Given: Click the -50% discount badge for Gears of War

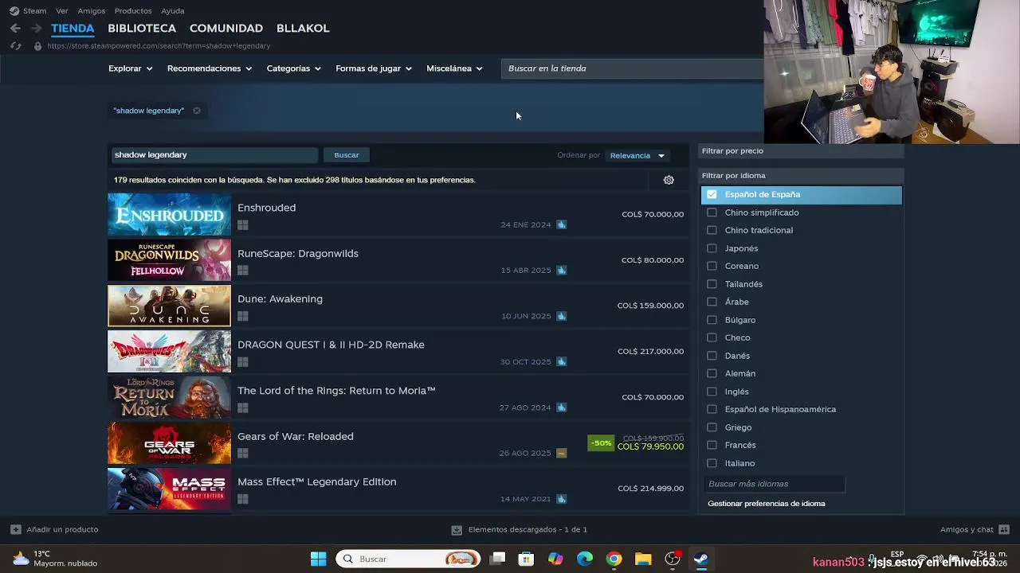Looking at the screenshot, I should coord(601,443).
